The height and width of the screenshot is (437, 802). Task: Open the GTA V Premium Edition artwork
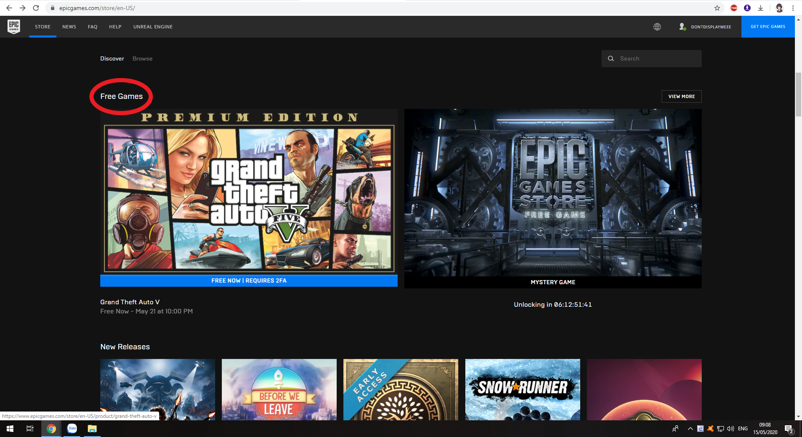pos(249,192)
